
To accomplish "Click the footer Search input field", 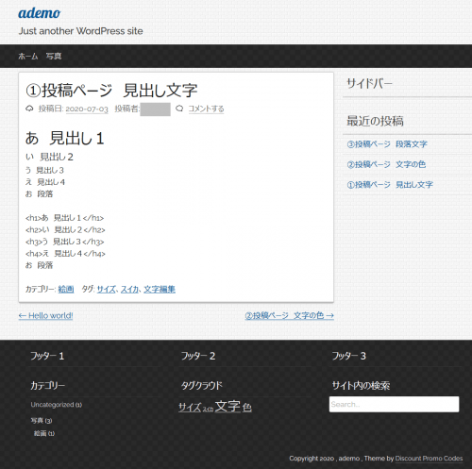I will pyautogui.click(x=394, y=404).
